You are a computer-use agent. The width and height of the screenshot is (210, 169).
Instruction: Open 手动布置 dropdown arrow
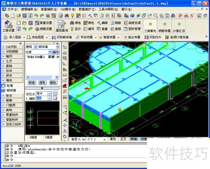96,38
